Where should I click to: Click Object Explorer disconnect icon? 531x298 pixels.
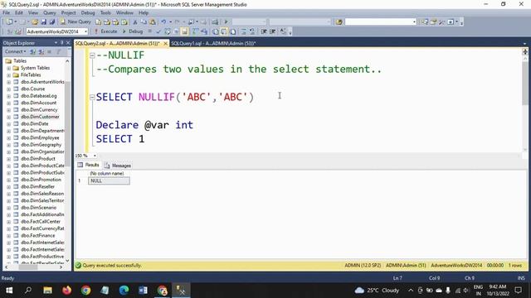pyautogui.click(x=41, y=51)
